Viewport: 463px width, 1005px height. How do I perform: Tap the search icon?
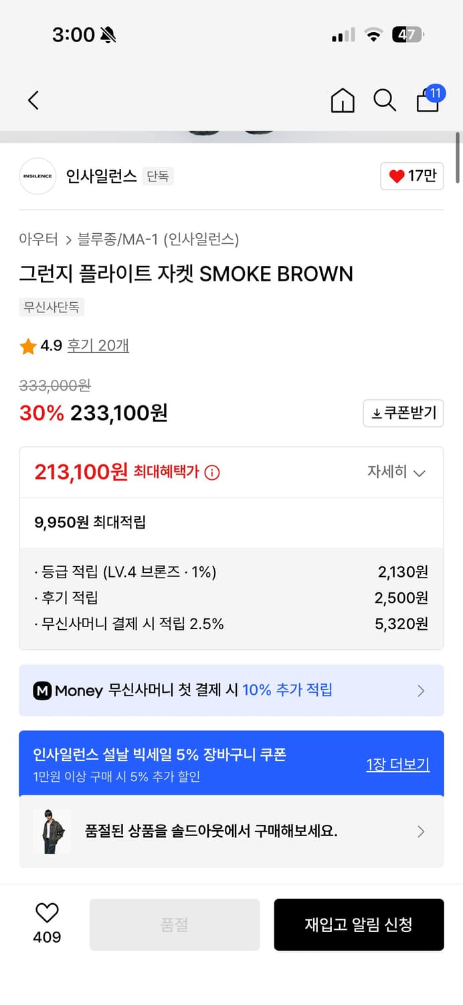tap(385, 100)
